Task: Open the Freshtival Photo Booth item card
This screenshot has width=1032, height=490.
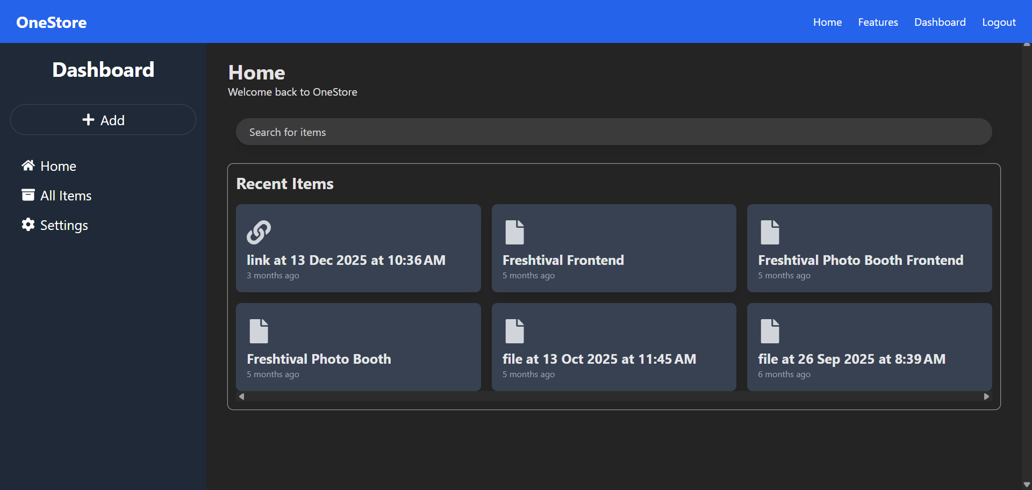Action: point(358,347)
